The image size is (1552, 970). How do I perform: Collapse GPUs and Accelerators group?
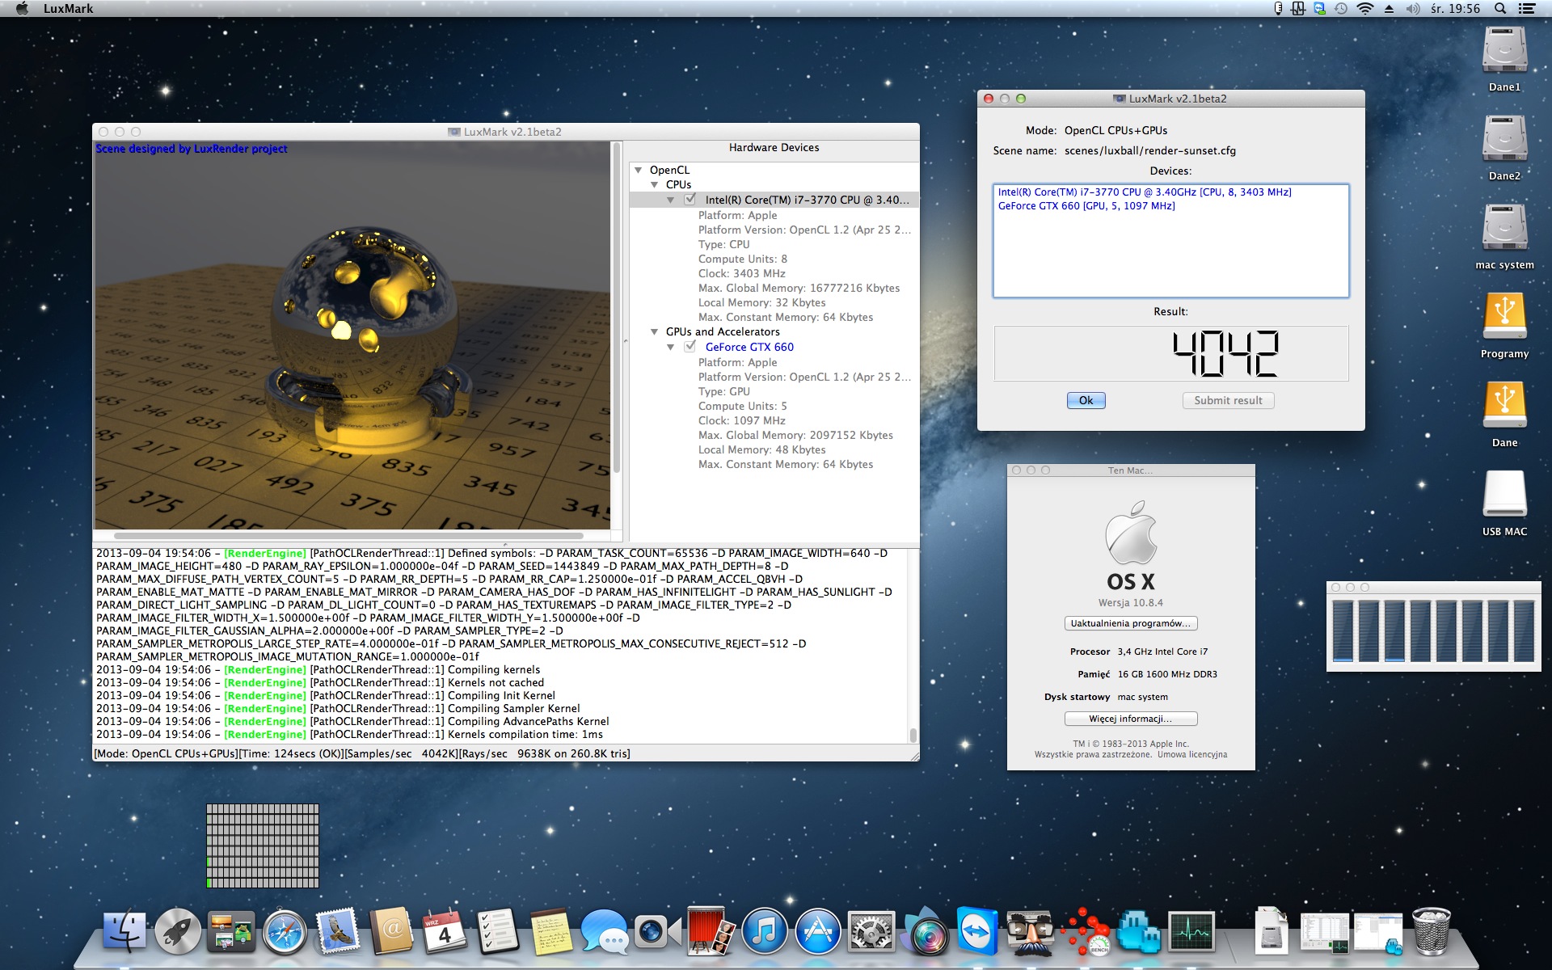pos(655,331)
